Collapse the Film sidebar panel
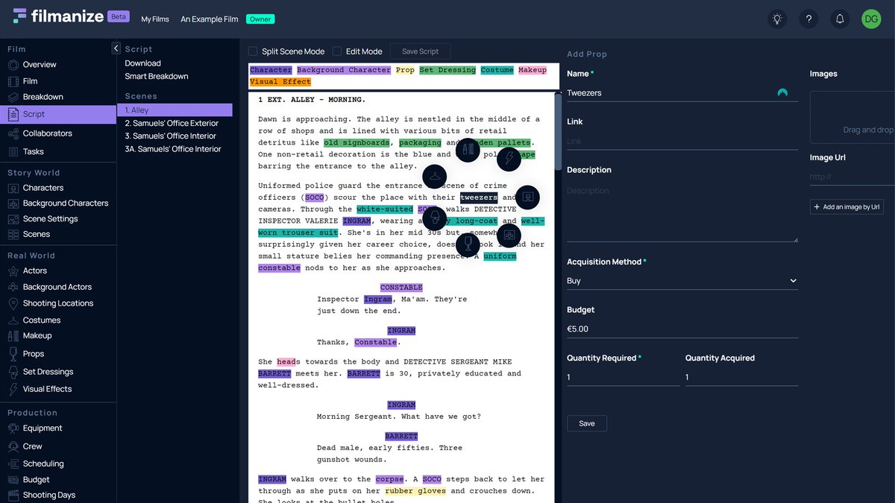 (116, 47)
